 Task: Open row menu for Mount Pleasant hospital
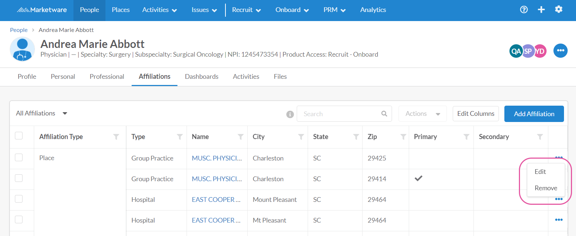[559, 199]
